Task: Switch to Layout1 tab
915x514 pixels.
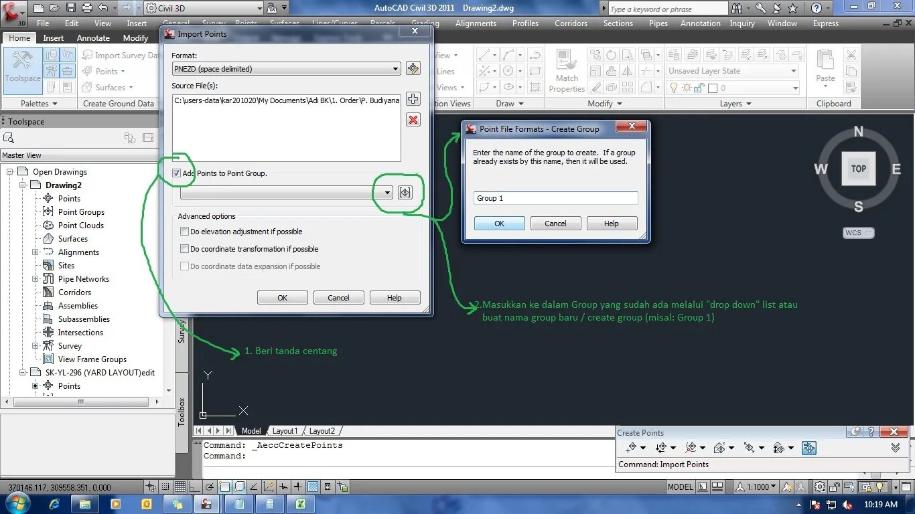Action: tap(285, 431)
